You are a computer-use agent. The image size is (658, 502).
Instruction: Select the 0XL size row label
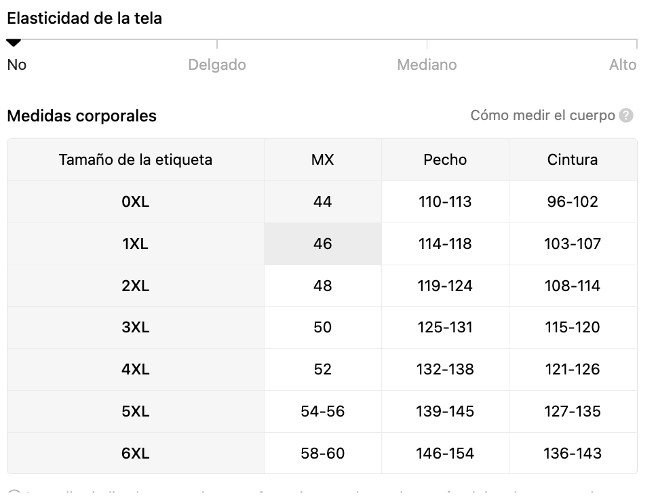coord(136,202)
